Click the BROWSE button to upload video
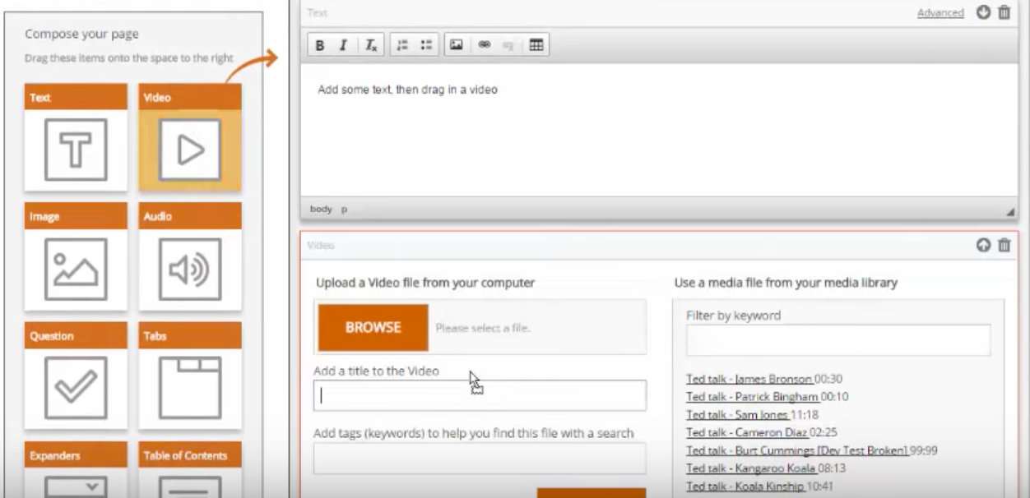The image size is (1030, 498). [373, 327]
